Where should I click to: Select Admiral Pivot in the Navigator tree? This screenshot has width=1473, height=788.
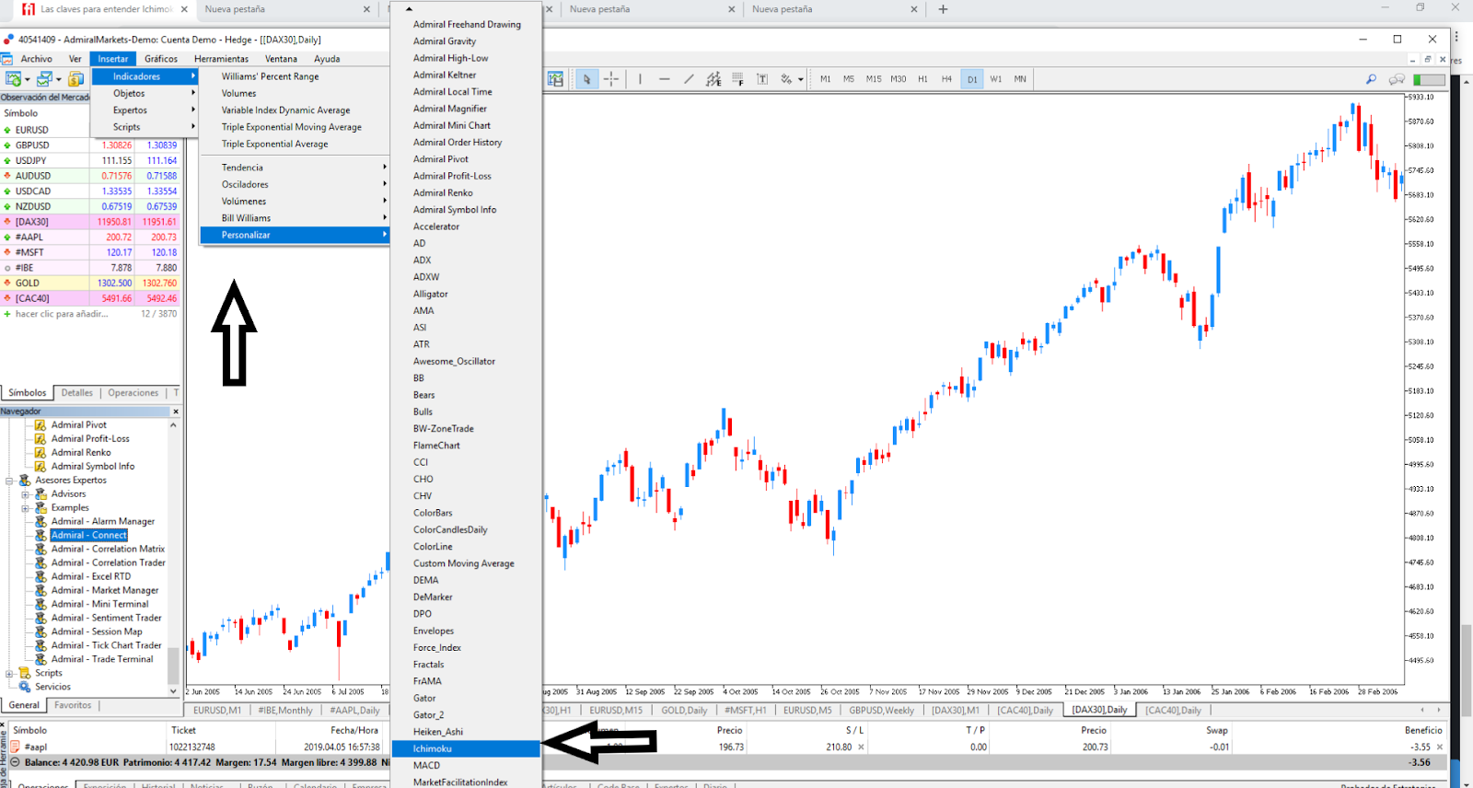coord(79,424)
